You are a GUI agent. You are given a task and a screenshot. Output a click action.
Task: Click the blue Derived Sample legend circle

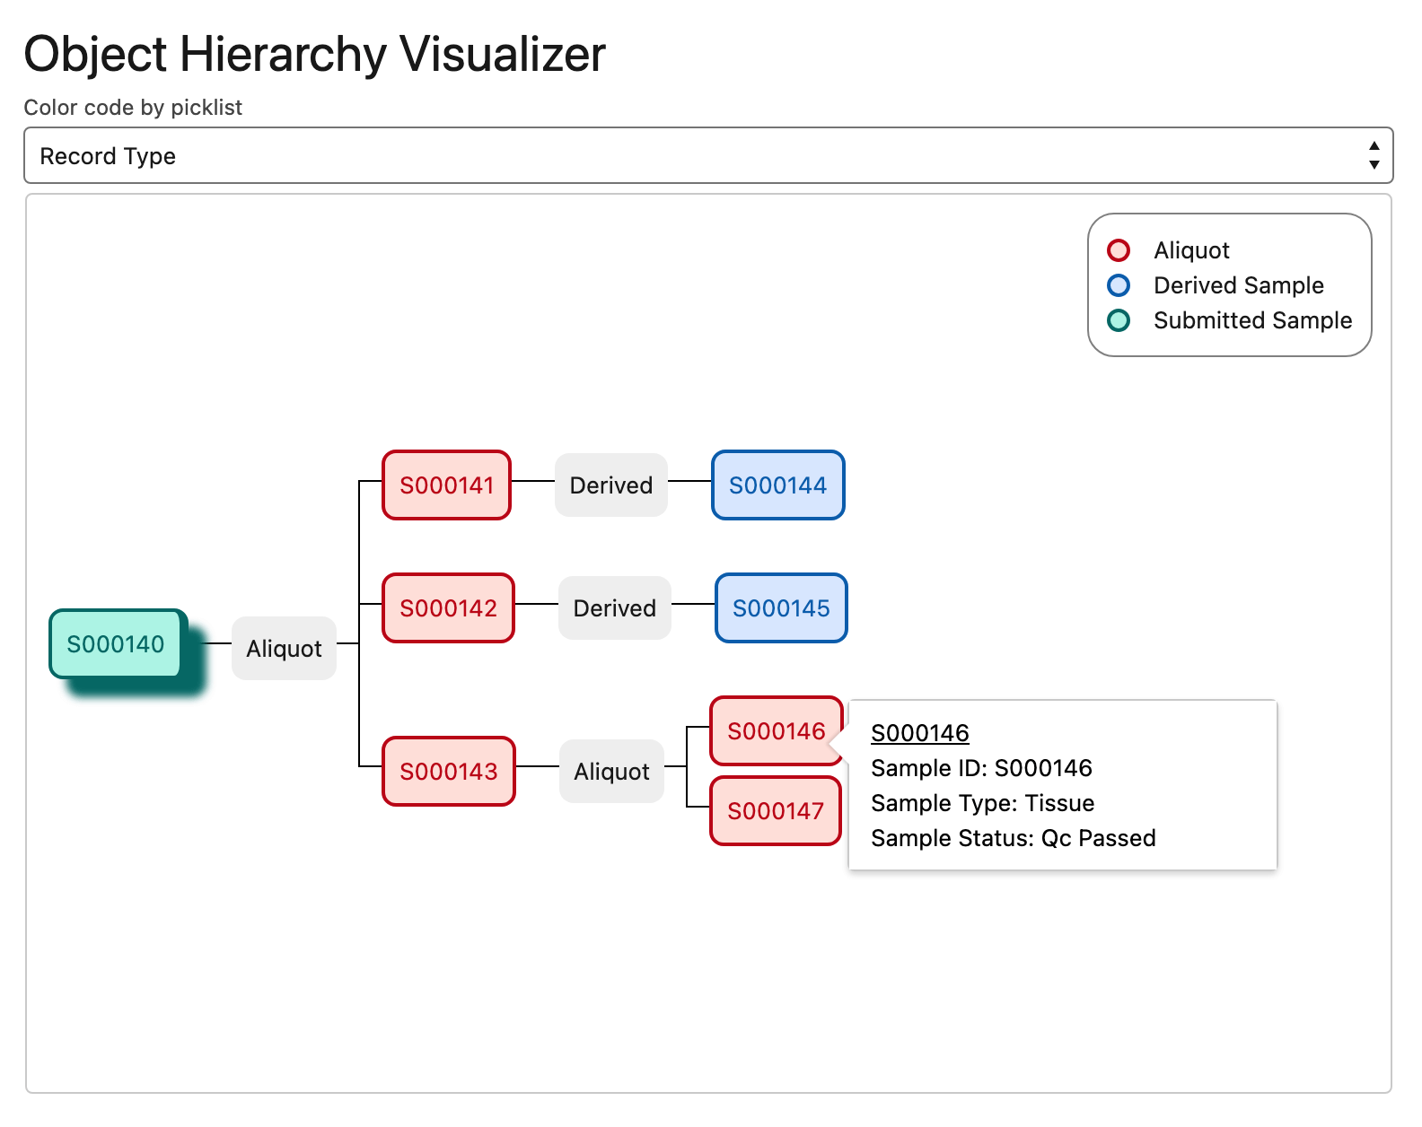pos(1119,285)
